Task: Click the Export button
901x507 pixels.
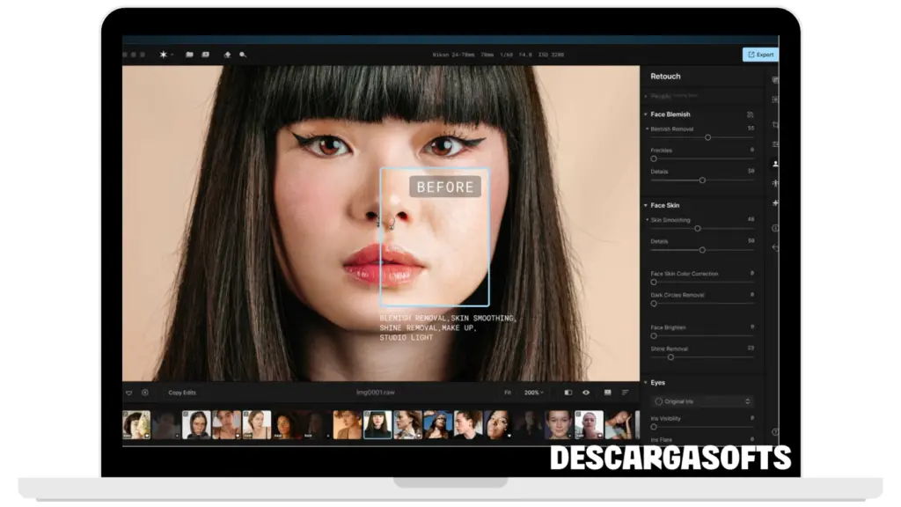Action: (760, 55)
